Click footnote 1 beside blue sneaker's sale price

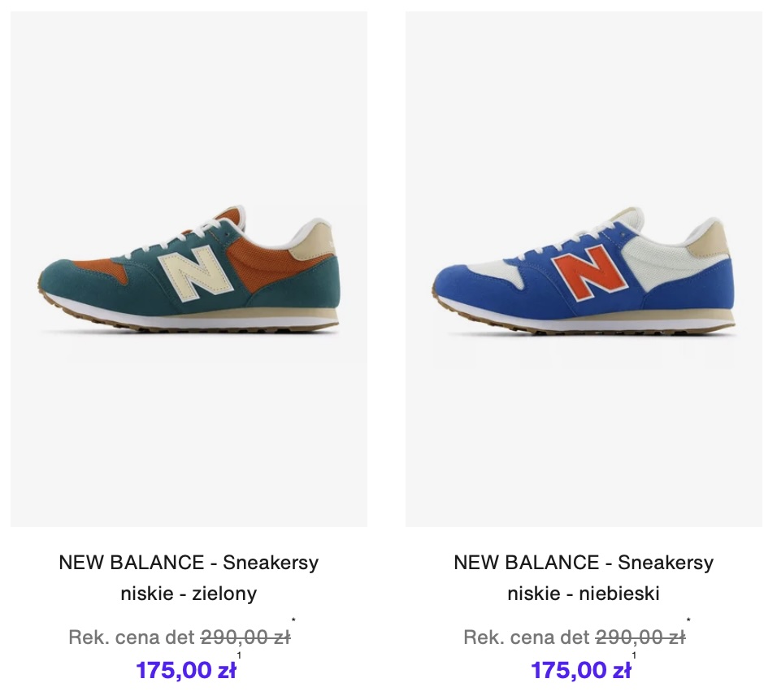(x=635, y=655)
